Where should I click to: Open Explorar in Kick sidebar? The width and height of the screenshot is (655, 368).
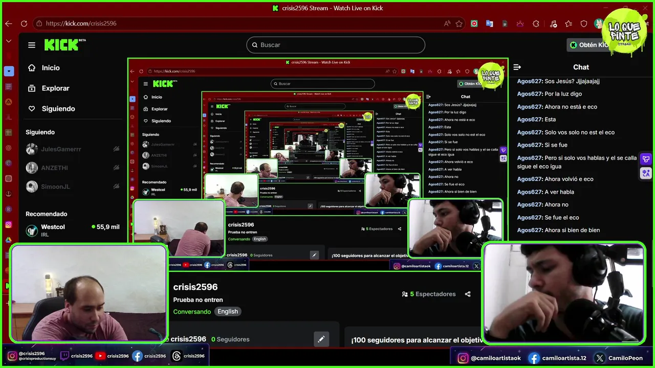[49, 88]
